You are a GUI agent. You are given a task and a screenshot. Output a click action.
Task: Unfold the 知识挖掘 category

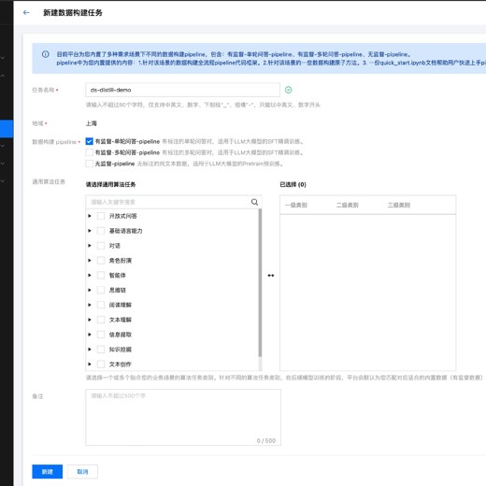coord(90,350)
